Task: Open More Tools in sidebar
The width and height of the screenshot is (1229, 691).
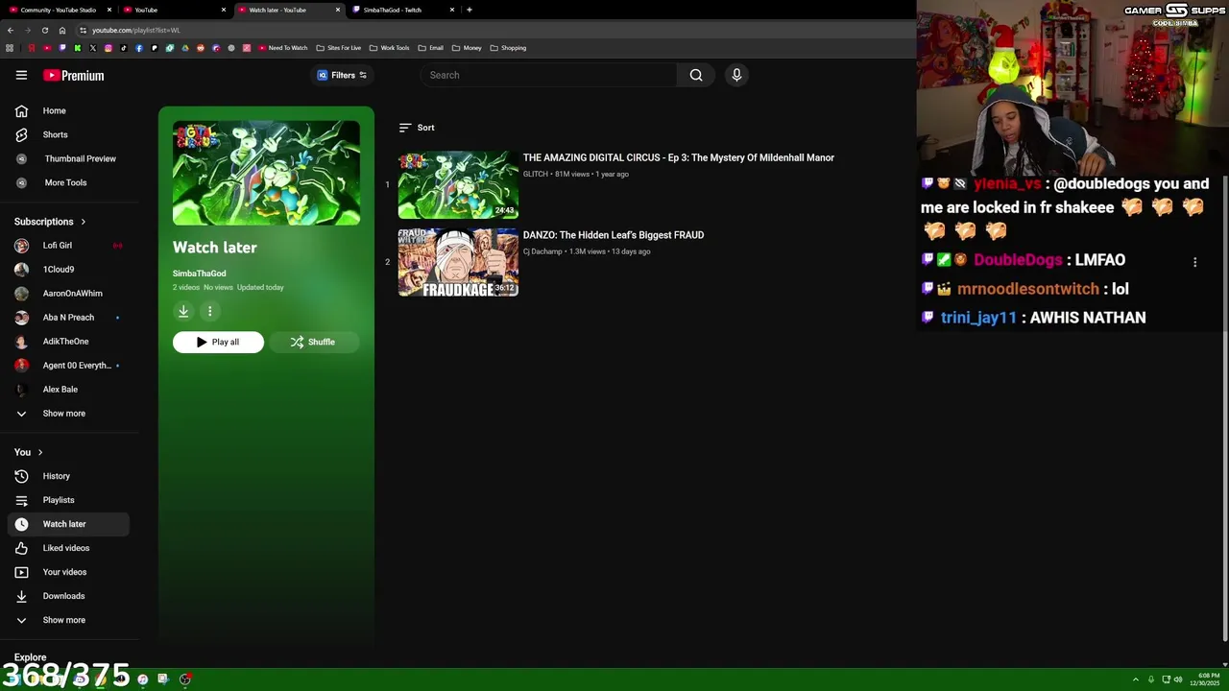Action: (67, 182)
